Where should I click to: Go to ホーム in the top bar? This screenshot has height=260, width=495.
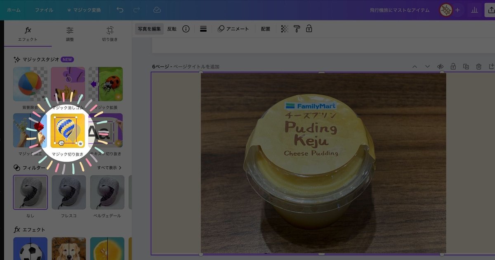coord(14,10)
